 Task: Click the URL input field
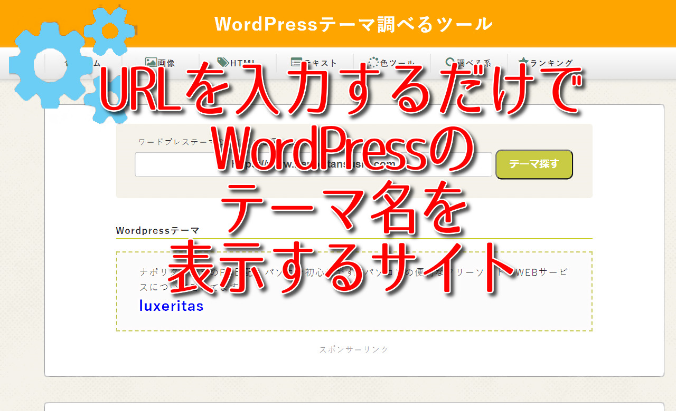click(313, 164)
